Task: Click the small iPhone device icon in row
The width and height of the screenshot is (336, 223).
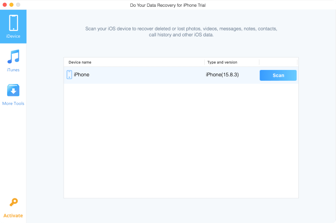Action: (x=69, y=74)
